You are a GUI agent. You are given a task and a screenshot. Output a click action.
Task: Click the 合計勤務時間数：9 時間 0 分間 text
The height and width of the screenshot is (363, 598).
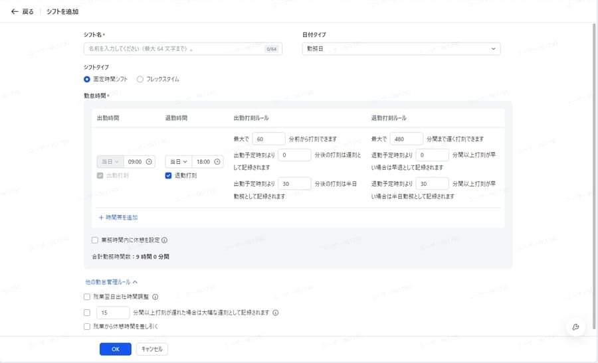130,257
